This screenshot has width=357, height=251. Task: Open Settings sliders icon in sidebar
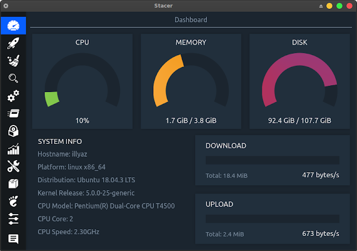[13, 219]
